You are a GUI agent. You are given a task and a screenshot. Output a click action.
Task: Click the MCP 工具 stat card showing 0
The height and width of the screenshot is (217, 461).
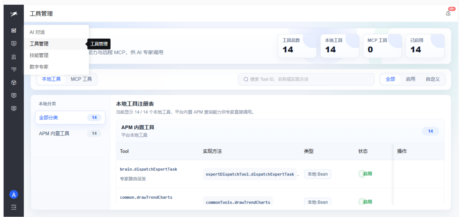tap(382, 46)
